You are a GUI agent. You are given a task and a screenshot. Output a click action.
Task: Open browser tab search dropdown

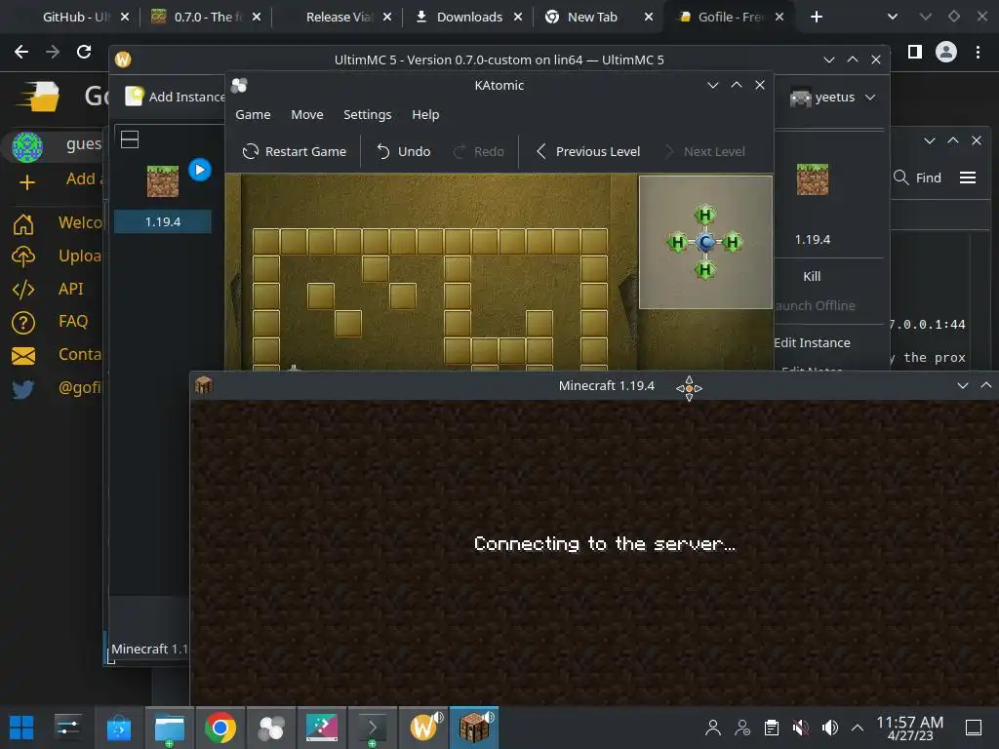pos(893,18)
